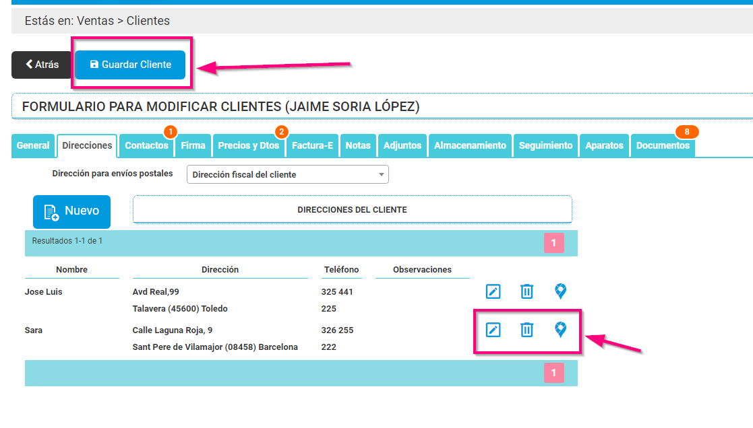Edit the Jose Luis address entry
This screenshot has width=753, height=428.
coord(493,291)
